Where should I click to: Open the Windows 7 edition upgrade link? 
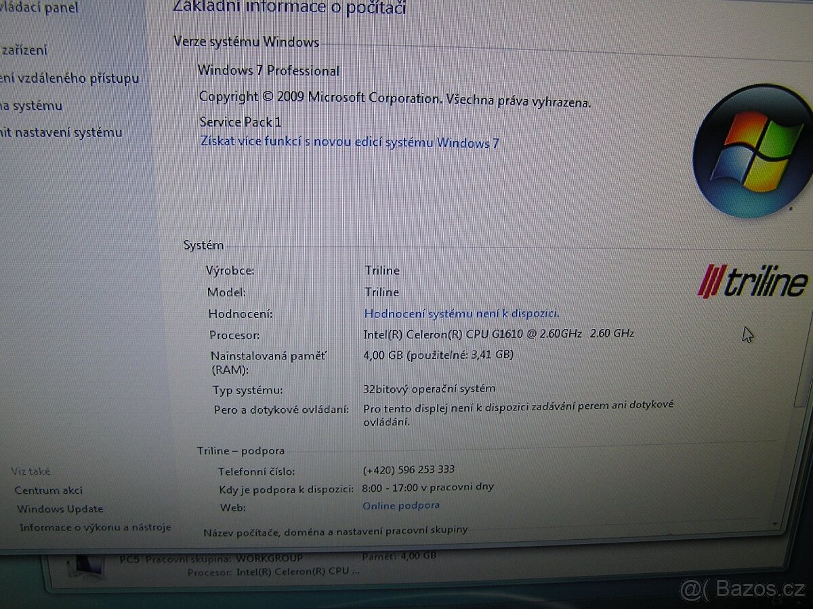click(350, 142)
